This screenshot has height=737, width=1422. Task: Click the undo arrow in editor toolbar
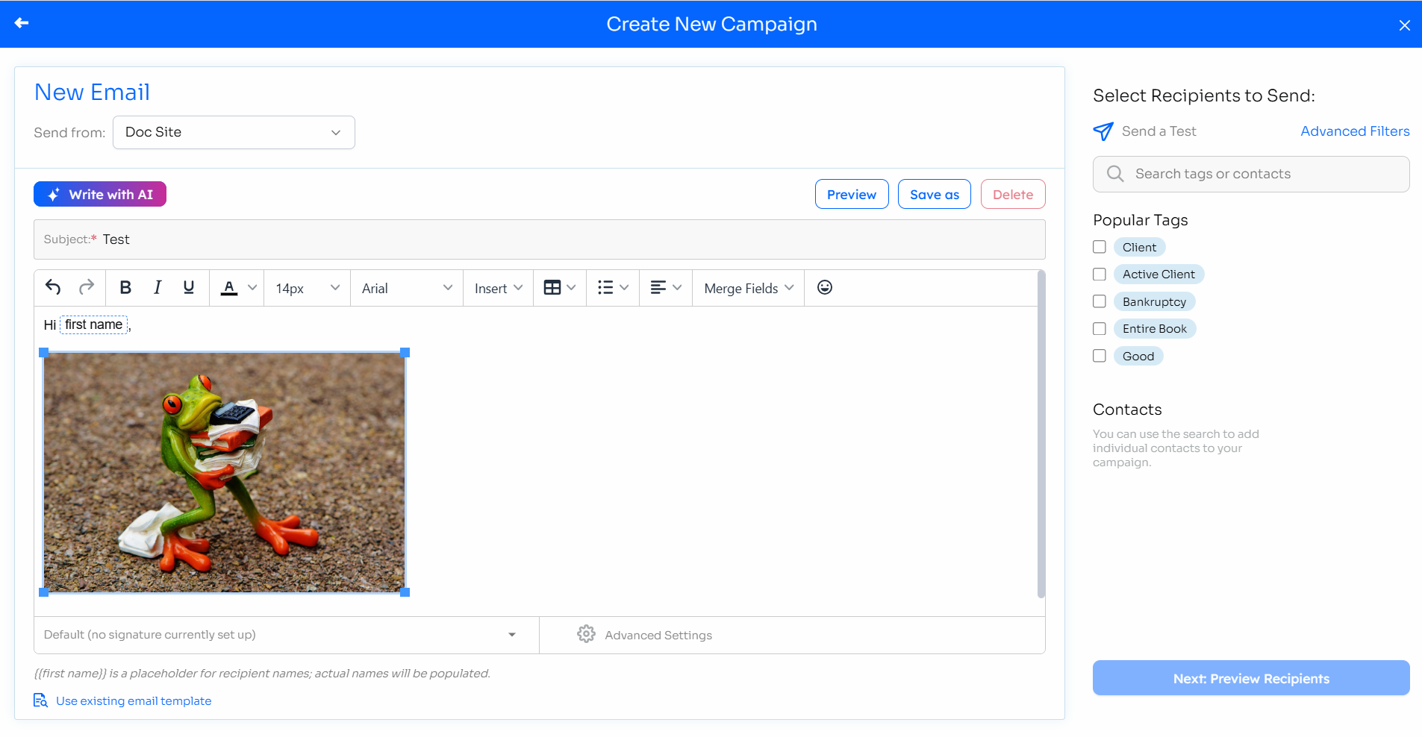tap(53, 287)
